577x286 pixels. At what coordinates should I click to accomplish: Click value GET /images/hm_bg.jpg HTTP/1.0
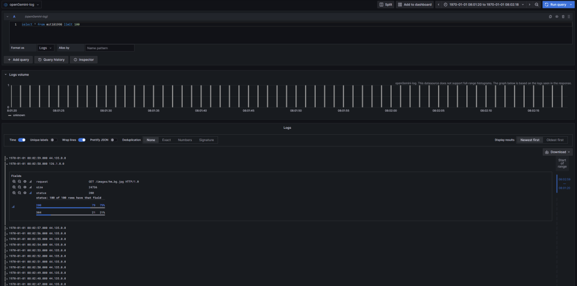click(x=114, y=181)
